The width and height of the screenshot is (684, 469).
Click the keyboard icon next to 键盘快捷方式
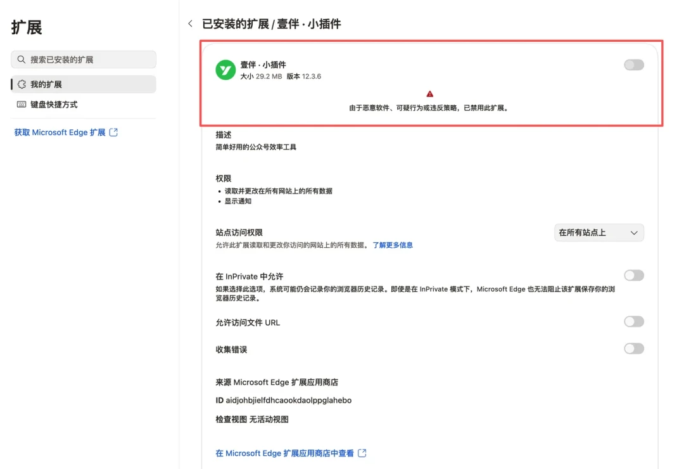[x=22, y=105]
